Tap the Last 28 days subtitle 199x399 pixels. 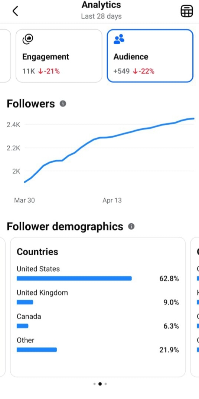101,16
